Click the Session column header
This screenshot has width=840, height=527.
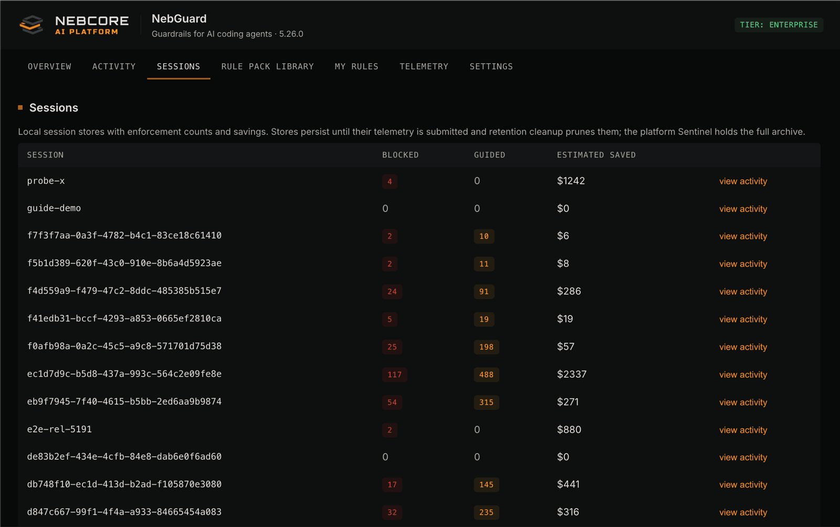point(45,155)
